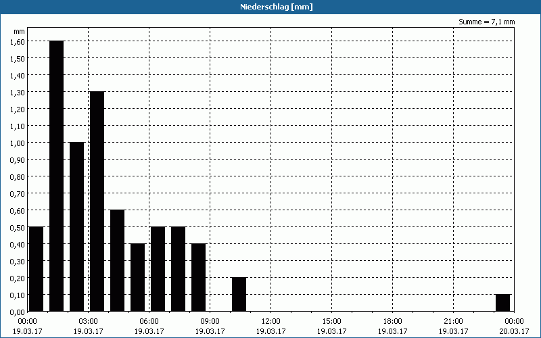The image size is (541, 338).
Task: Click x-axis label 03:00
Action: [89, 321]
